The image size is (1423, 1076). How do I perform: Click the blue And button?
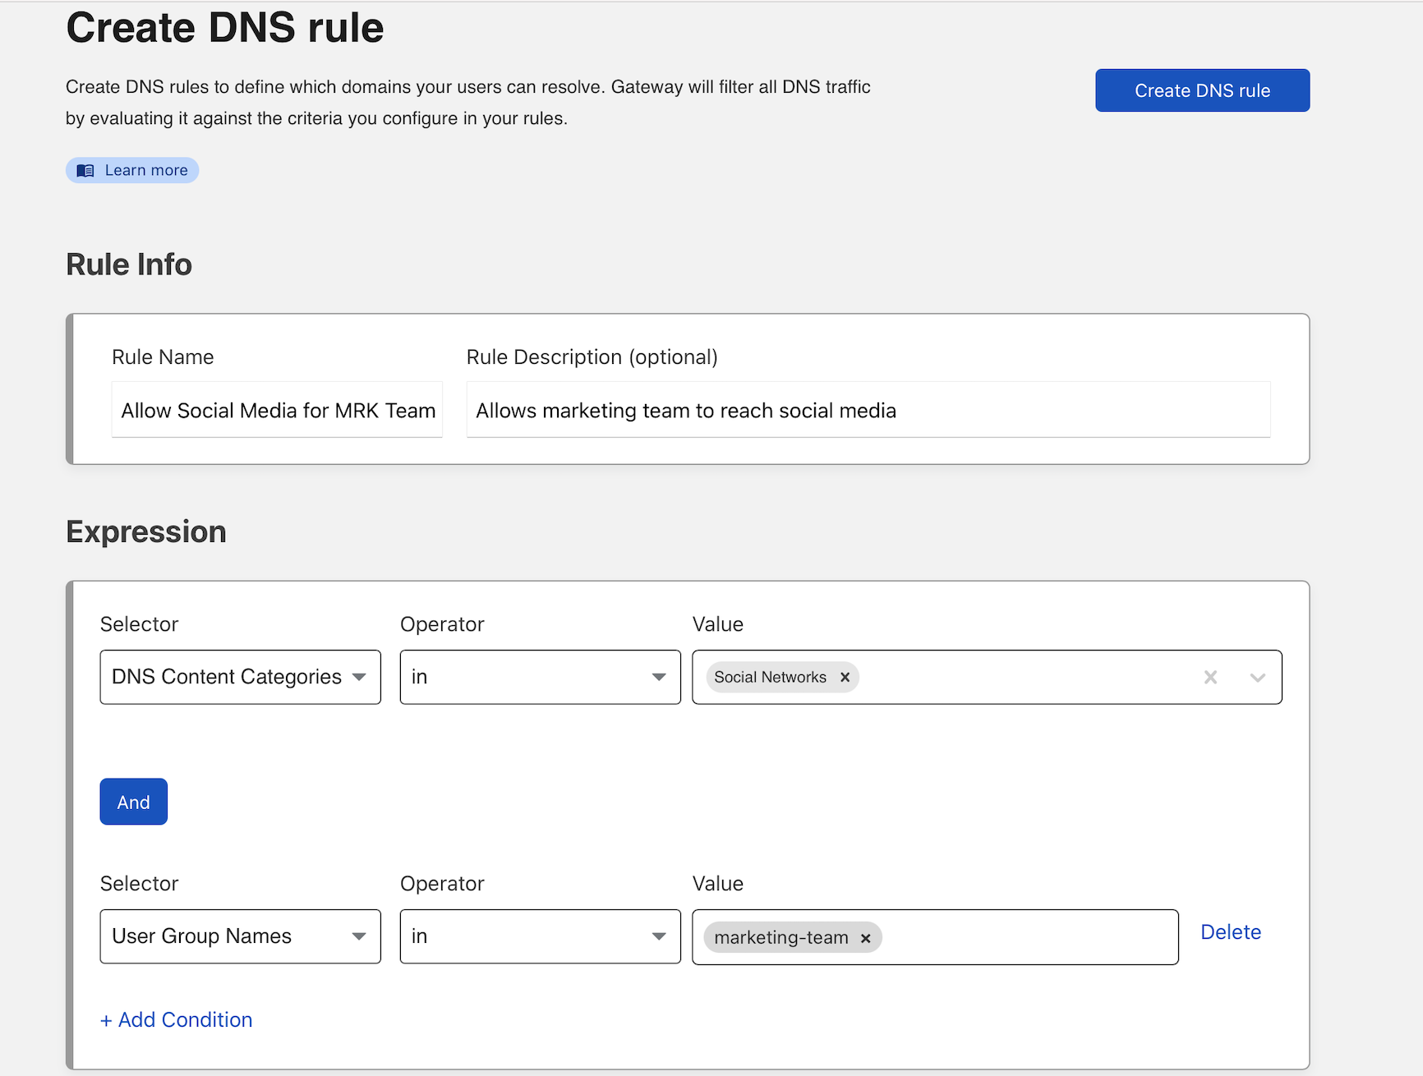[x=133, y=802]
